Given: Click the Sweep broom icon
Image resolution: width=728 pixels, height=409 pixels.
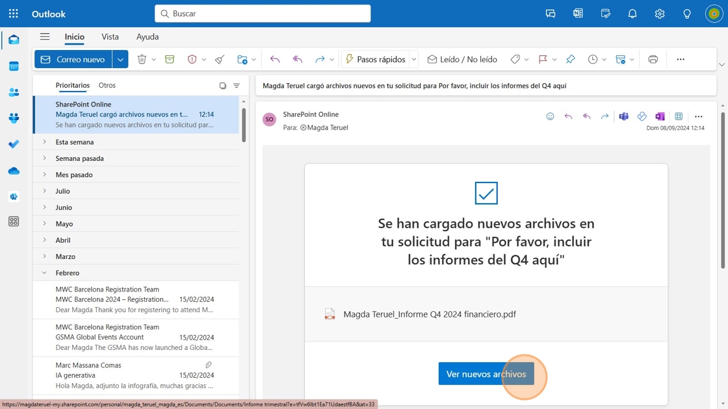Looking at the screenshot, I should click(x=220, y=59).
